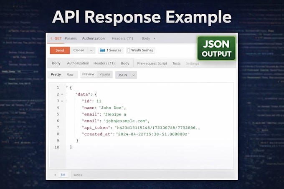This screenshot has width=284, height=189.
Task: Open the Tests tab
Action: pyautogui.click(x=176, y=63)
